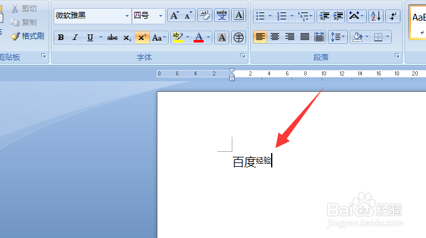Toggle subscript formatting
The width and height of the screenshot is (426, 238).
tap(127, 37)
